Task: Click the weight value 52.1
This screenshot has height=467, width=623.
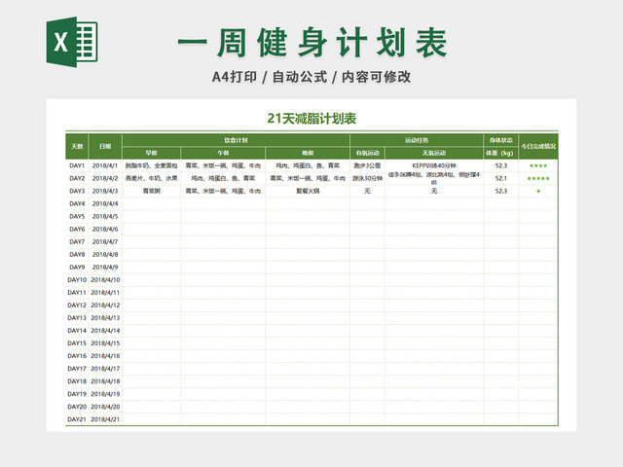Action: click(501, 178)
